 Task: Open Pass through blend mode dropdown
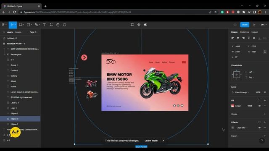click(x=242, y=92)
